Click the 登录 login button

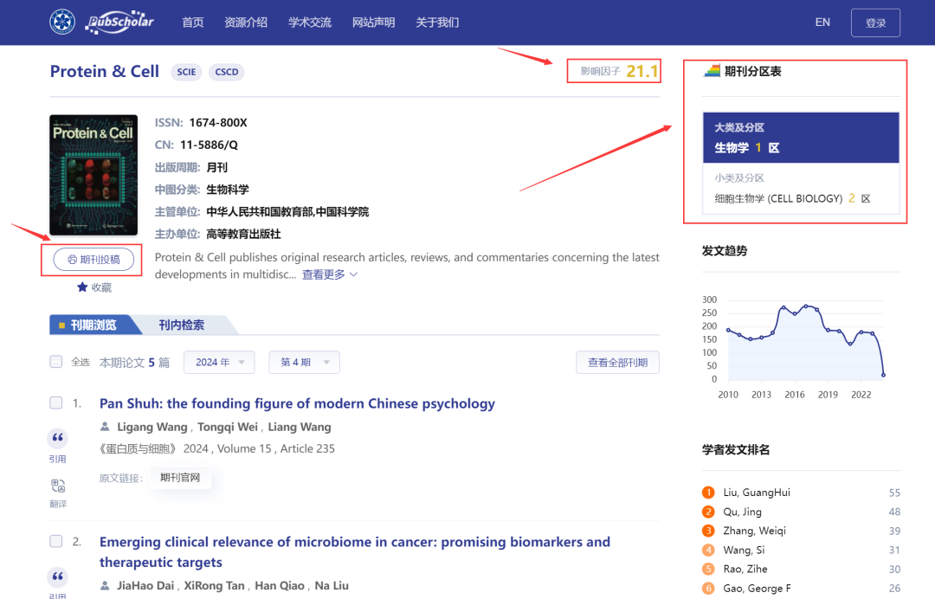(875, 23)
